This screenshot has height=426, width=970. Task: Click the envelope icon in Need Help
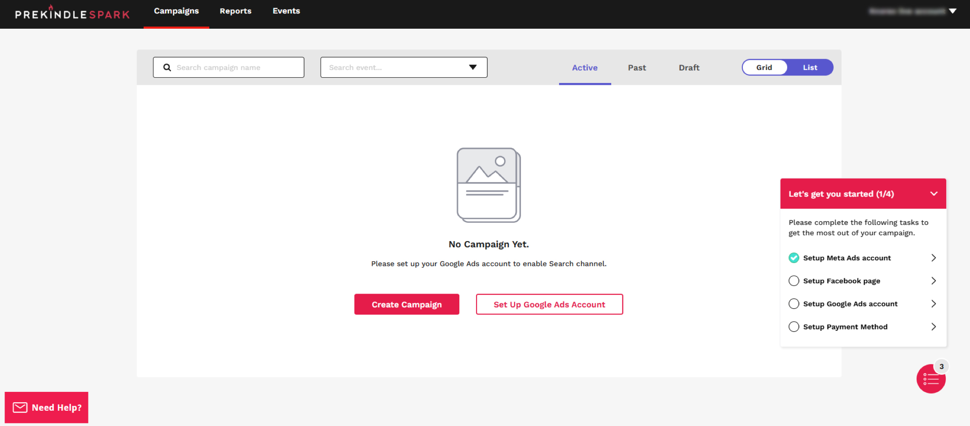[20, 407]
